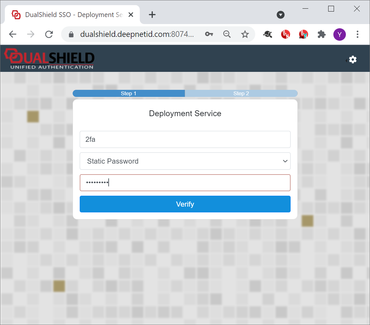Click the browser back arrow
This screenshot has width=370, height=325.
tap(13, 34)
